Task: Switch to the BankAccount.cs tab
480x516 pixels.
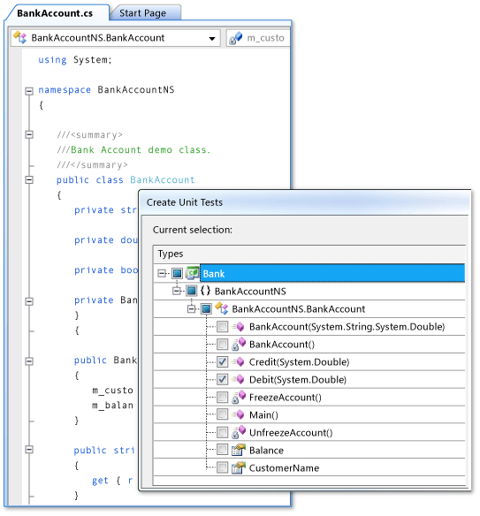Action: (x=55, y=13)
